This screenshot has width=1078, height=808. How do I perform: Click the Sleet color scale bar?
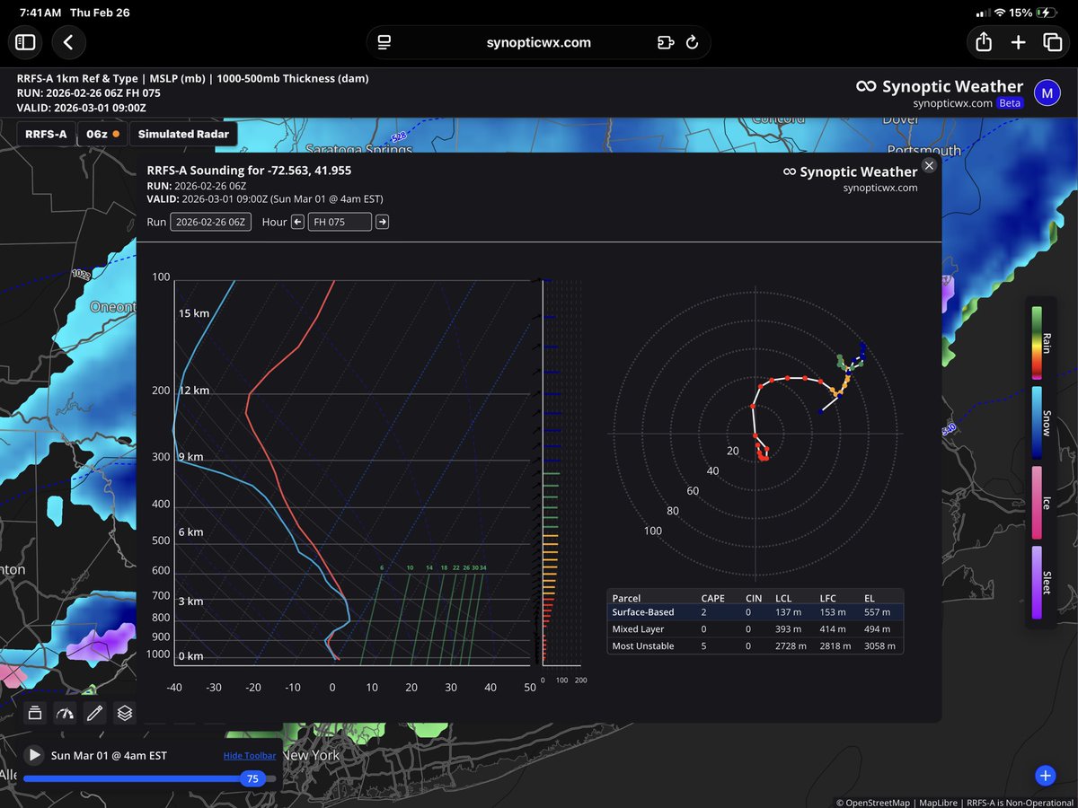tap(1036, 582)
